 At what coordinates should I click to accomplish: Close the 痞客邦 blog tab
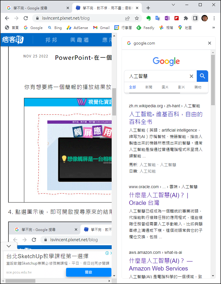[x=137, y=8]
